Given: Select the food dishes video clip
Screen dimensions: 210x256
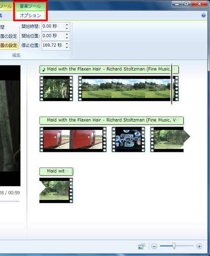Looking at the screenshot, I should [128, 139].
